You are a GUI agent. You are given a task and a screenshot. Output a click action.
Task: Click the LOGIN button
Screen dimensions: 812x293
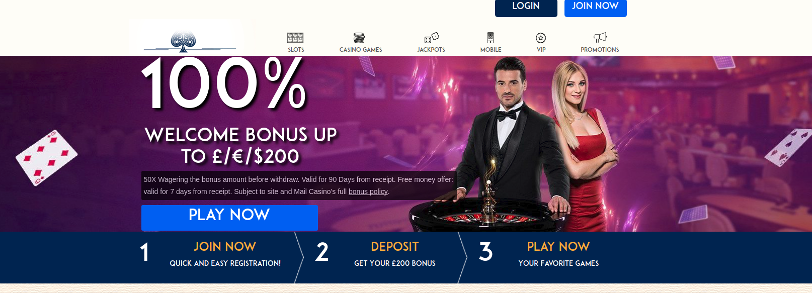[x=526, y=7]
